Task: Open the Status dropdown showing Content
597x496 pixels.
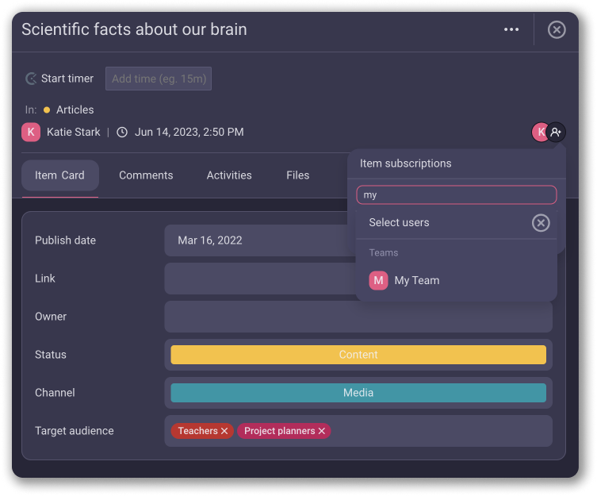Action: tap(358, 355)
